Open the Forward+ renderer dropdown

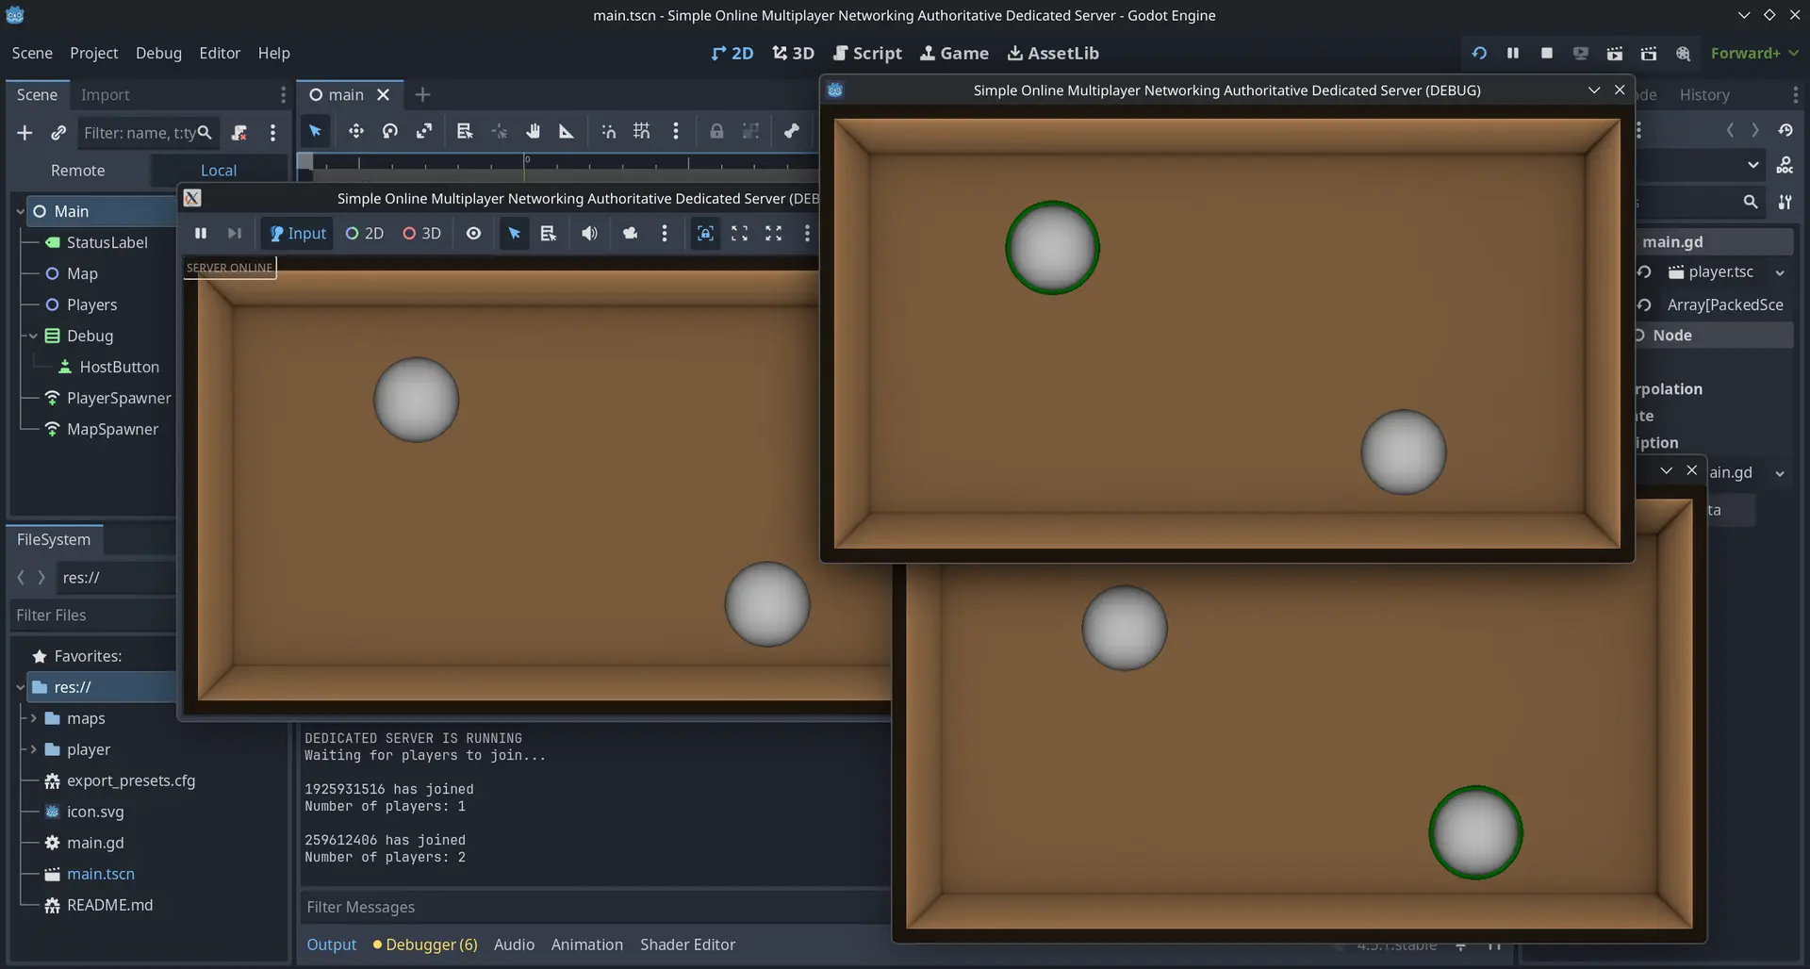coord(1753,53)
